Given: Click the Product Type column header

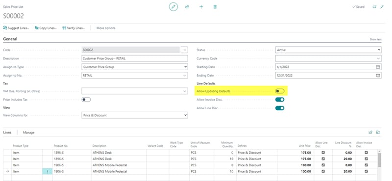Looking at the screenshot, I should (x=21, y=146).
